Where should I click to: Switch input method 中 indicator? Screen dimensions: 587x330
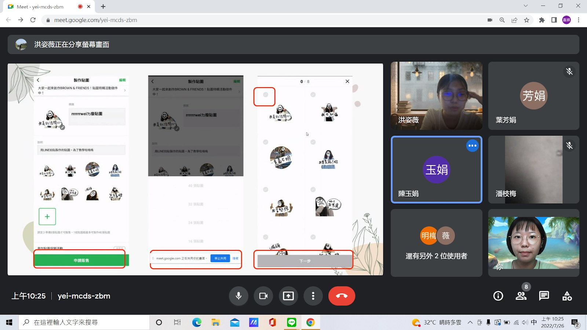534,322
